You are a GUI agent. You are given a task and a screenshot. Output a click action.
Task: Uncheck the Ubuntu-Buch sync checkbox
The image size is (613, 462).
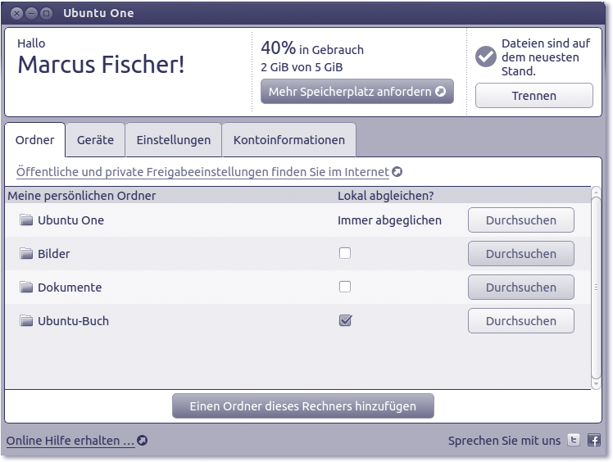(x=345, y=321)
